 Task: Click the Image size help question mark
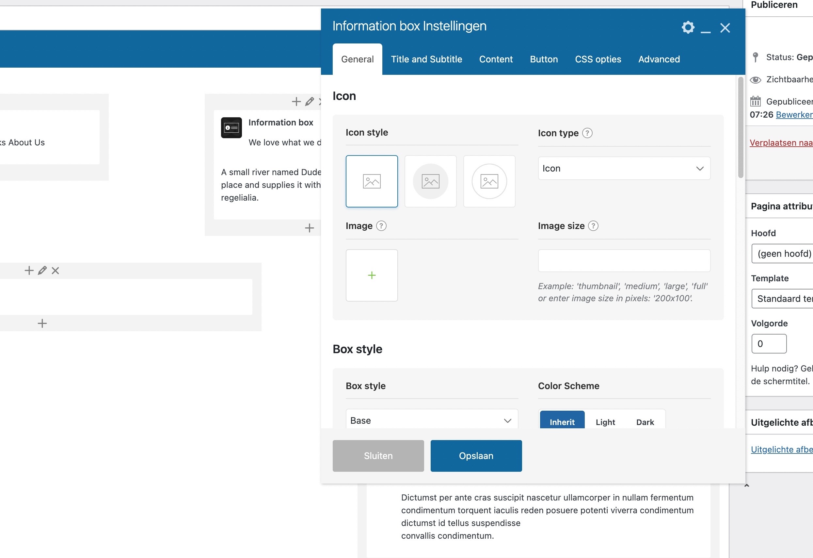coord(593,226)
